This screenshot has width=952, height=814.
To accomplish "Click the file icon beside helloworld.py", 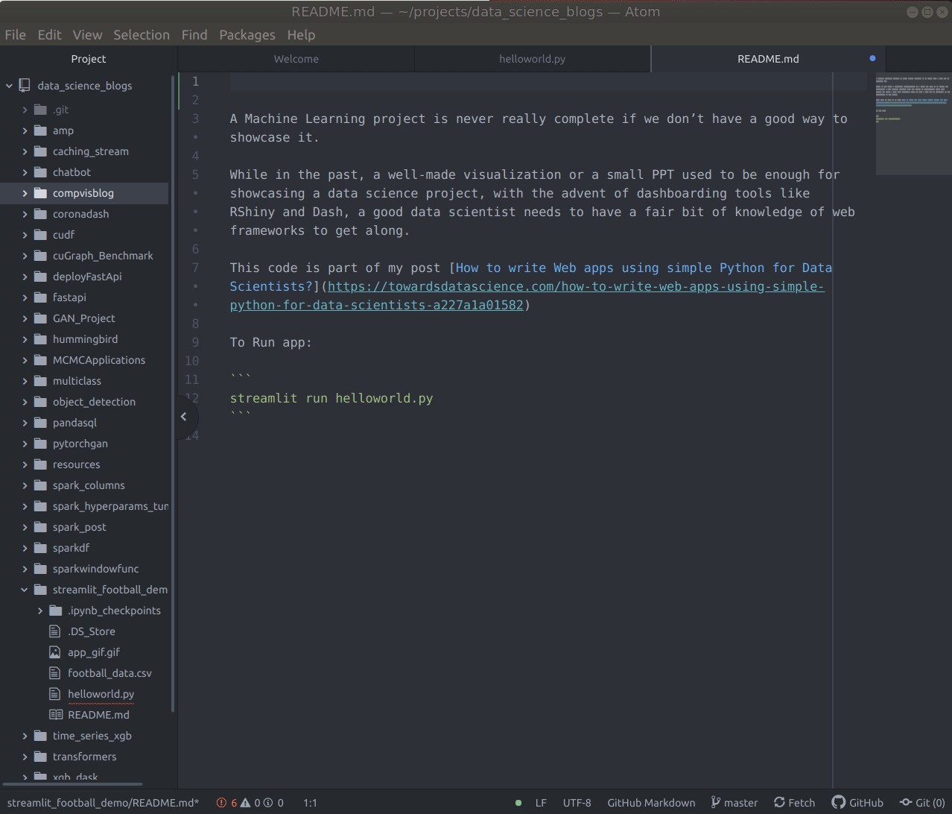I will tap(54, 694).
